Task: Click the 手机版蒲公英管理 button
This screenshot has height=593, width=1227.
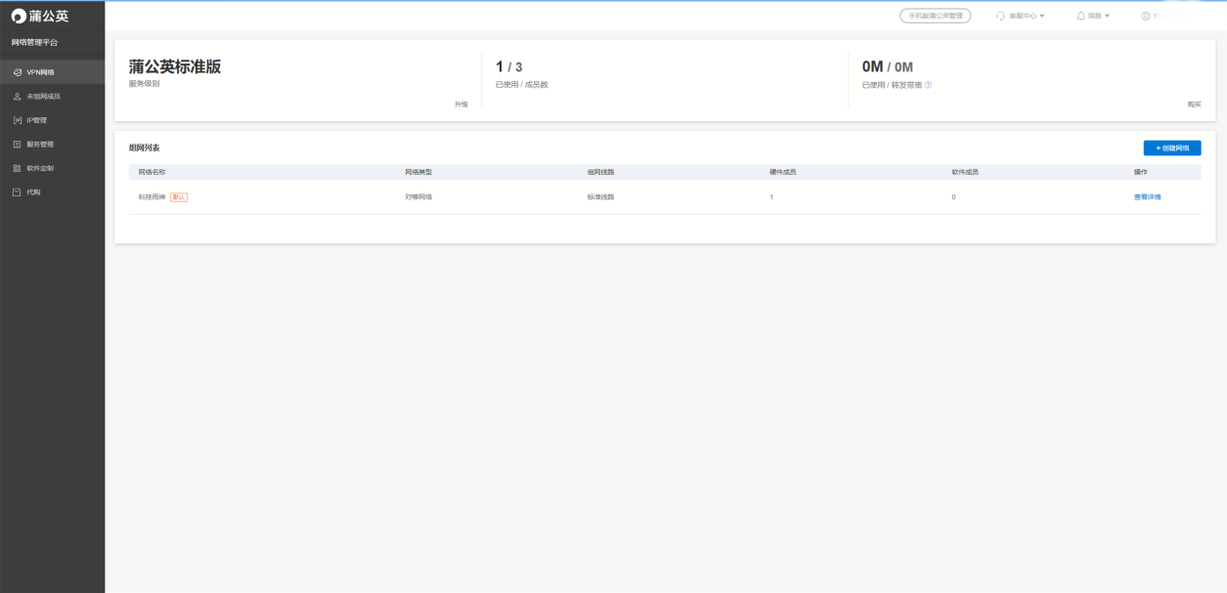Action: pos(935,16)
